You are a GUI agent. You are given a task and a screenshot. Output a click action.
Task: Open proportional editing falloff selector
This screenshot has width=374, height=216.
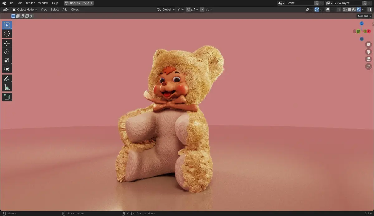(209, 10)
